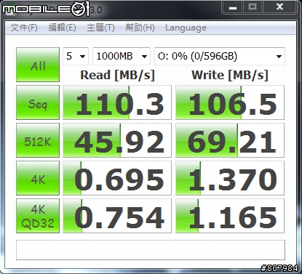
Task: Run all benchmarks with the All button
Action: pos(38,65)
